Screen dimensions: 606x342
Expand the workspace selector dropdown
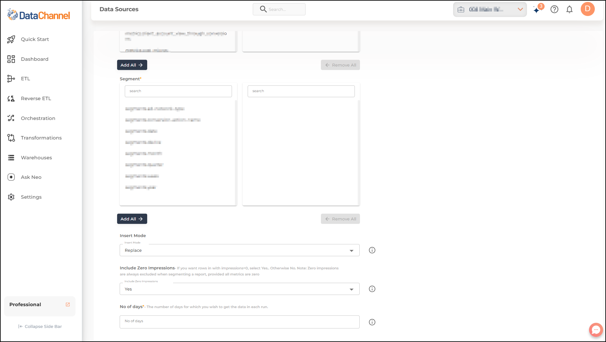520,9
